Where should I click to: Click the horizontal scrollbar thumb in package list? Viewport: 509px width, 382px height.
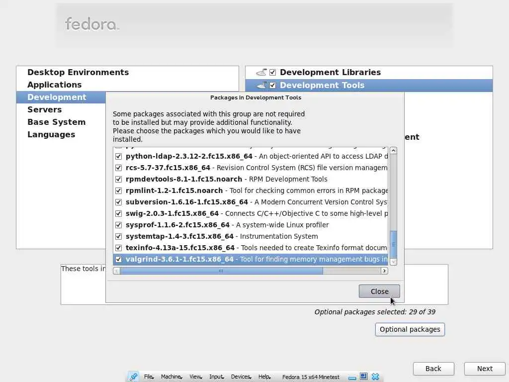[x=221, y=271]
